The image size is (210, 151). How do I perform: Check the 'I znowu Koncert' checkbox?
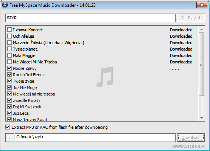coord(9,30)
